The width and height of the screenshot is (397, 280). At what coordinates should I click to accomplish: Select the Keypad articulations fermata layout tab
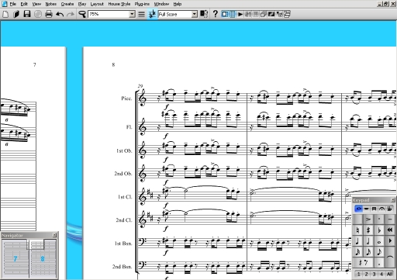tap(381, 209)
